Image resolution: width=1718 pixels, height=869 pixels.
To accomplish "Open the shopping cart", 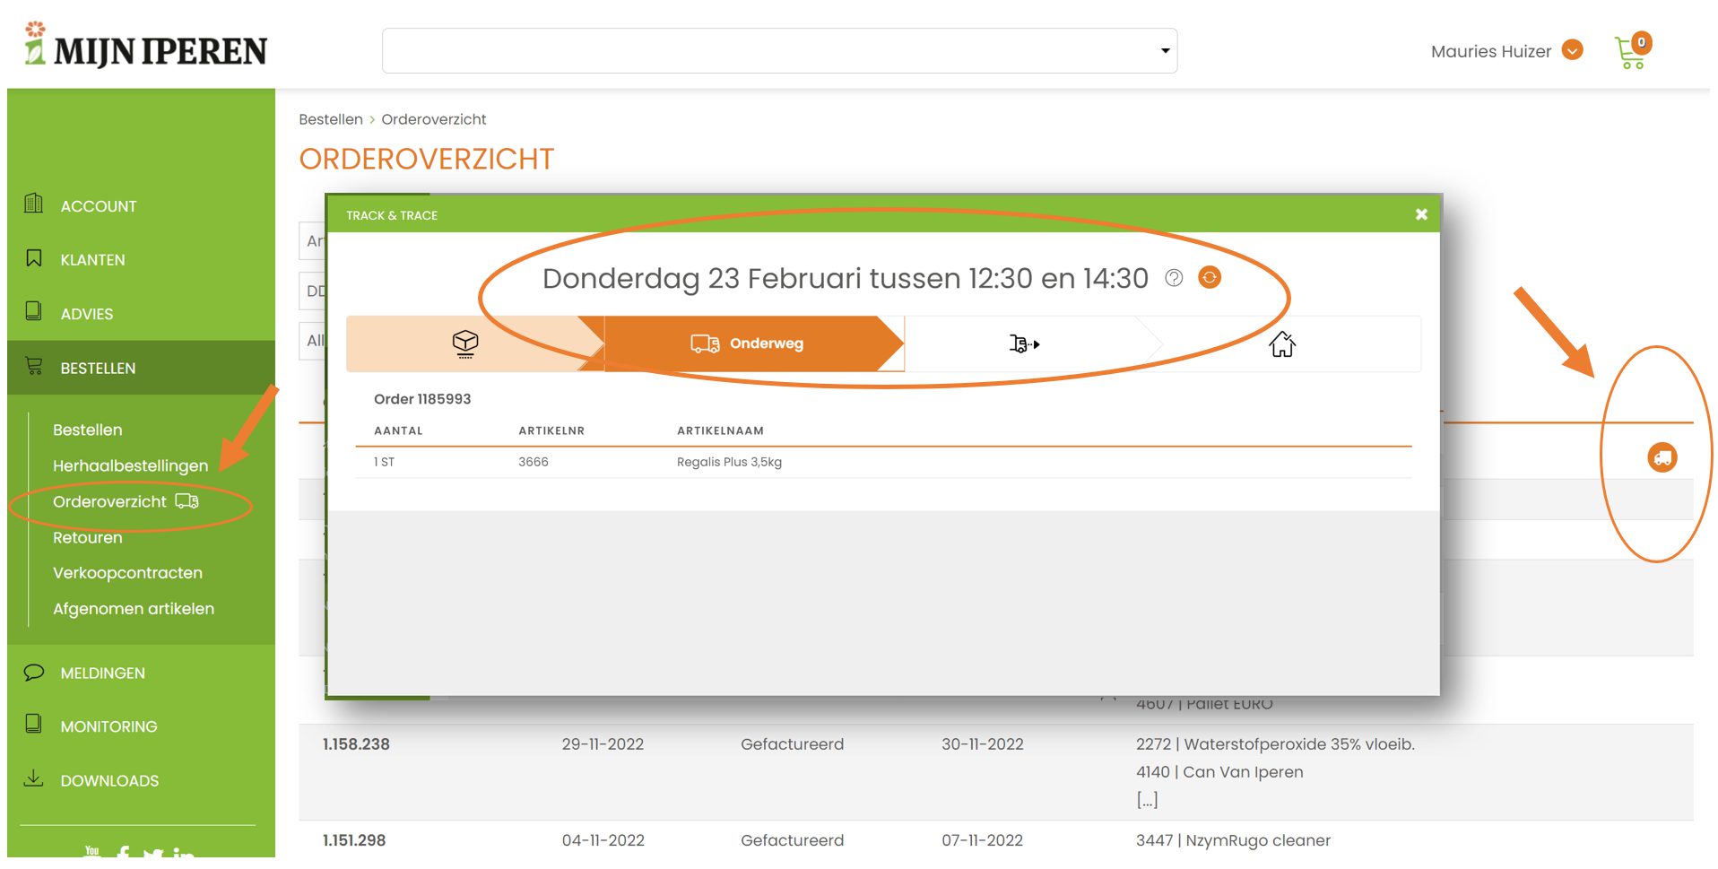I will [1631, 52].
